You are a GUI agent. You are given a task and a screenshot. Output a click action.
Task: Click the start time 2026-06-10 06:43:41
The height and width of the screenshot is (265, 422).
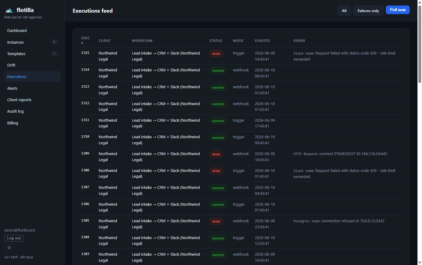[265, 73]
